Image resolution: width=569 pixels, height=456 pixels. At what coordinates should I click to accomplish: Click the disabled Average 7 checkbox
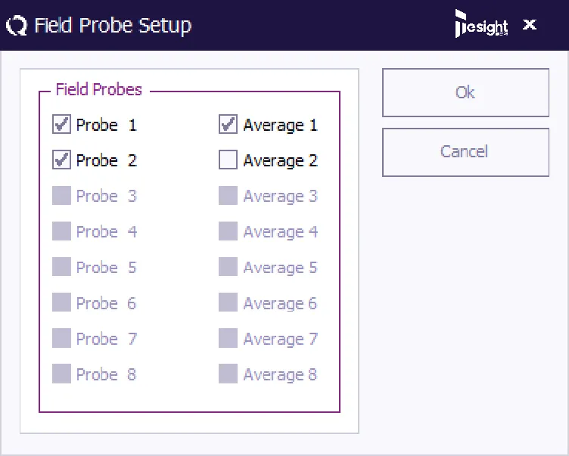pos(228,339)
